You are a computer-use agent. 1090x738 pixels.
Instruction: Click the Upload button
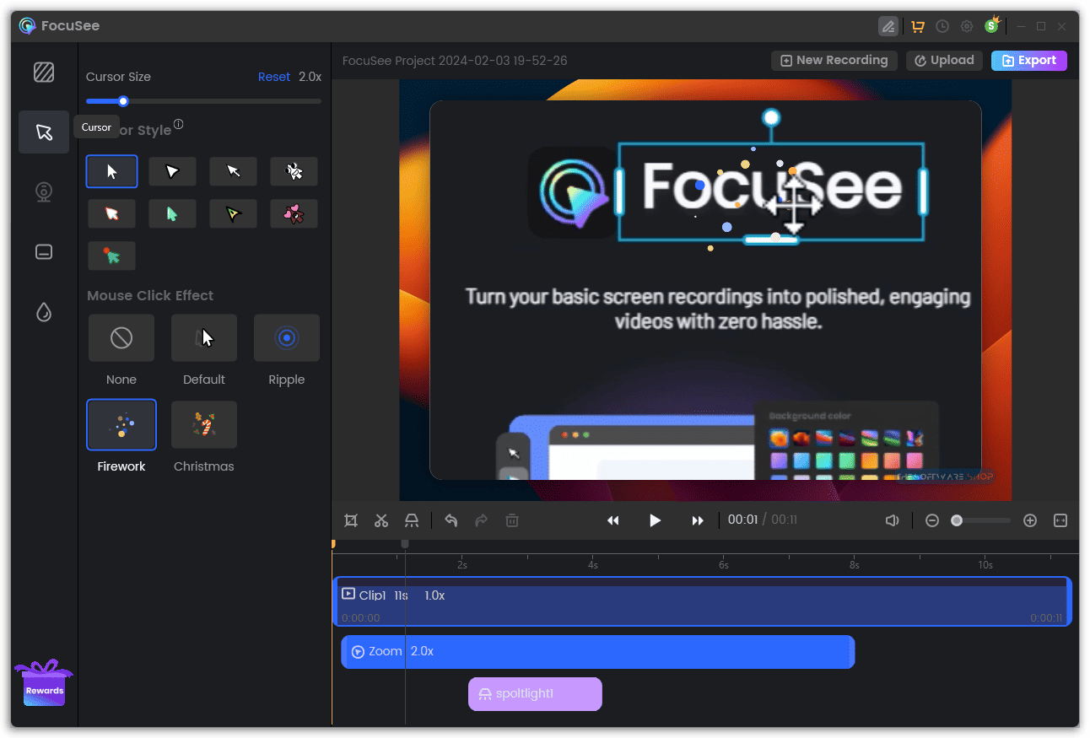(x=944, y=61)
